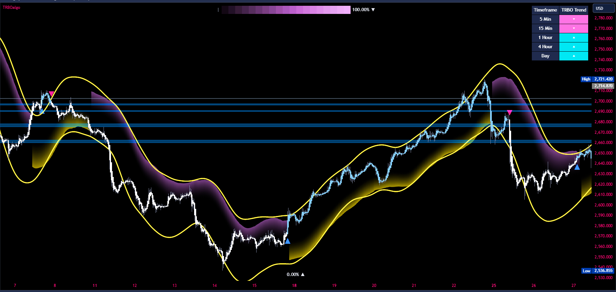Click the pink down arrow in the 15 Min row
Viewport: 616px width, 292px height.
[574, 28]
